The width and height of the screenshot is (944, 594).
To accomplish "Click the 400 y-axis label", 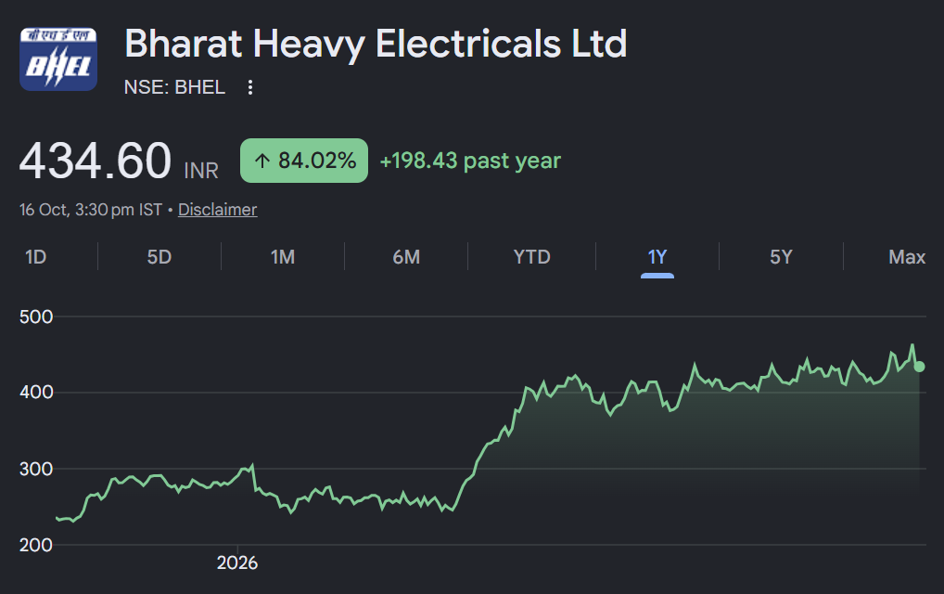I will (x=36, y=393).
